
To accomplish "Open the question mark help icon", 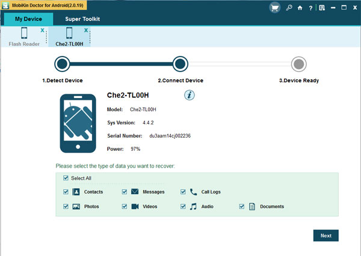I will point(310,8).
